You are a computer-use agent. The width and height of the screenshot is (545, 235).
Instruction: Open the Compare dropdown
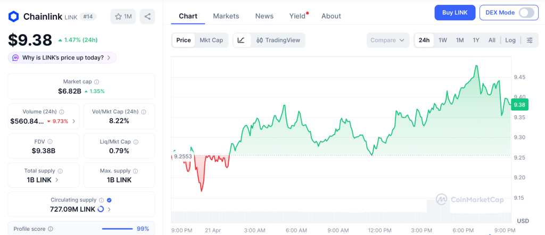388,40
